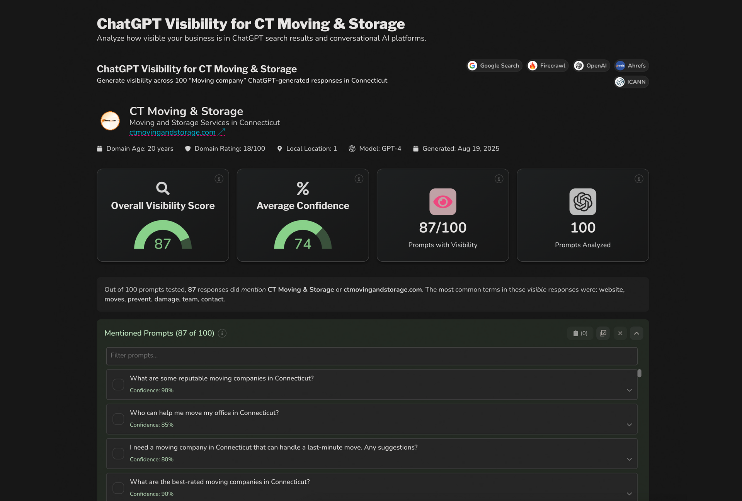Click the 'CT Moving & Storage' business name heading
Viewport: 742px width, 501px height.
186,111
